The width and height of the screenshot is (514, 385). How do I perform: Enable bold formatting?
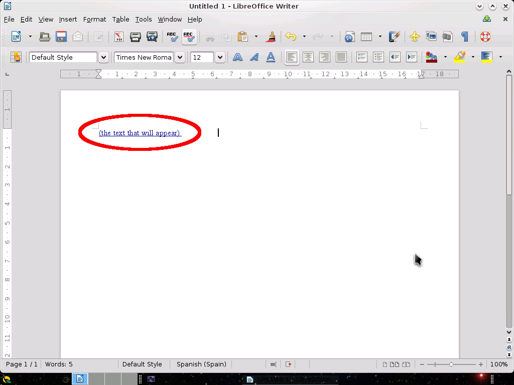point(237,57)
